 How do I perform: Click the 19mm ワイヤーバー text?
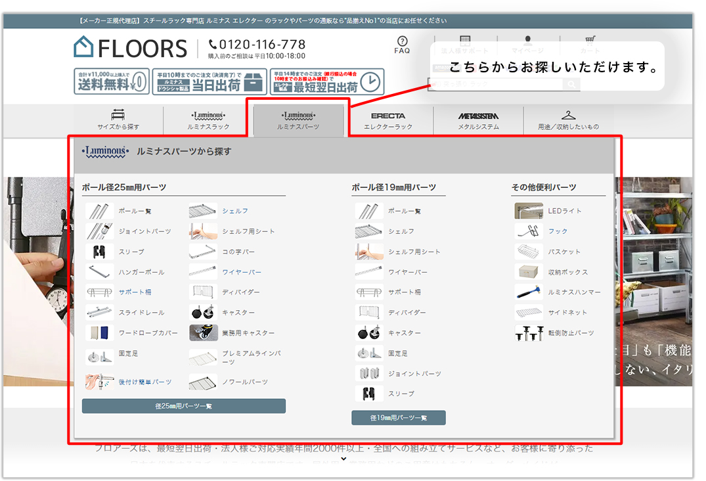(x=407, y=272)
